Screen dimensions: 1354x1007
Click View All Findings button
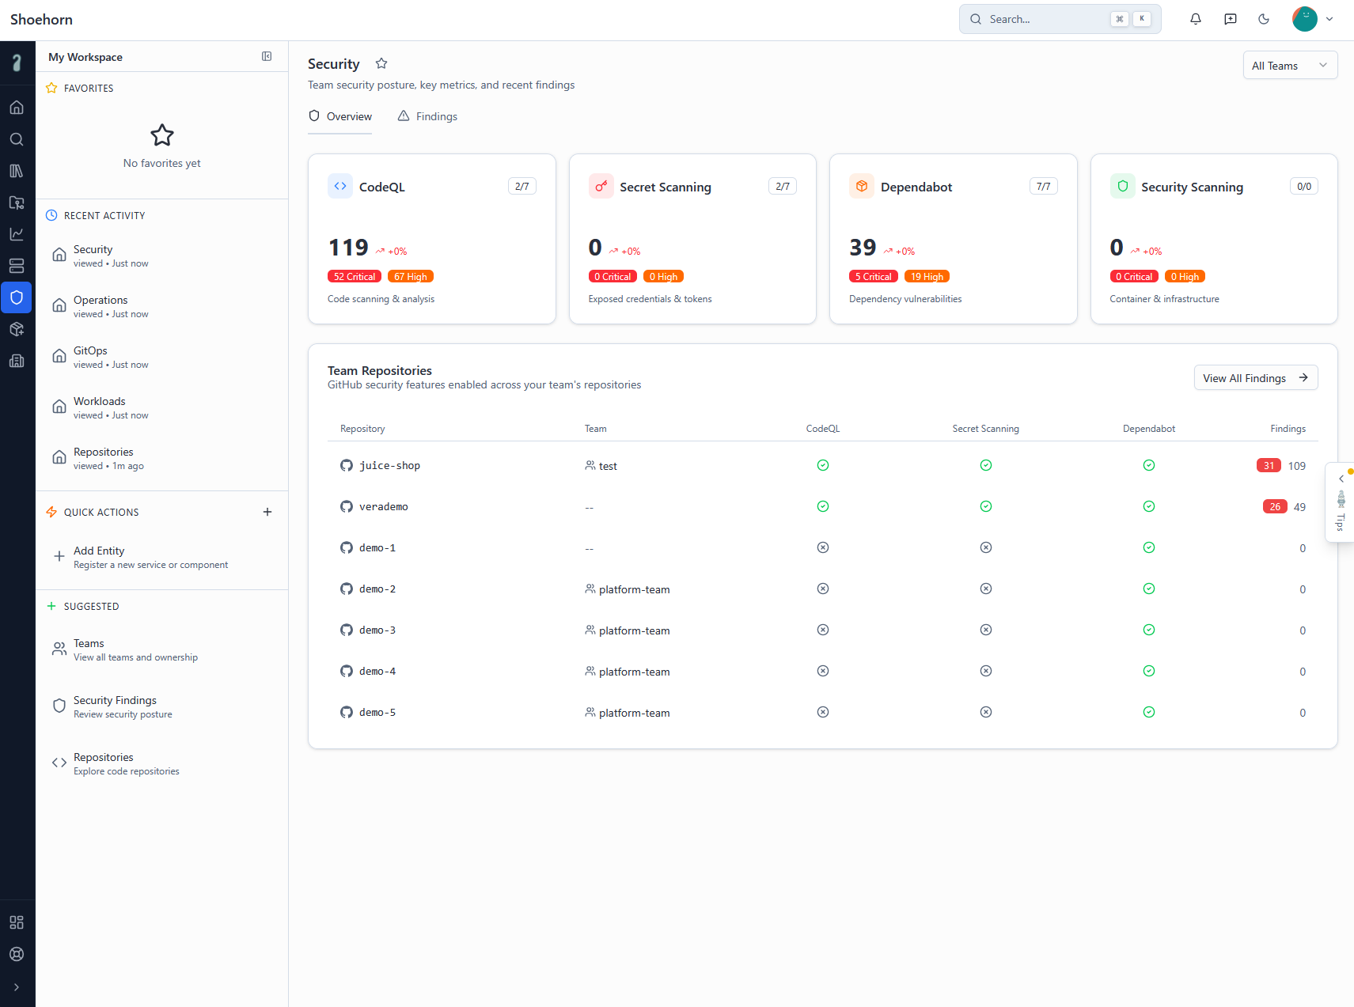(1255, 378)
